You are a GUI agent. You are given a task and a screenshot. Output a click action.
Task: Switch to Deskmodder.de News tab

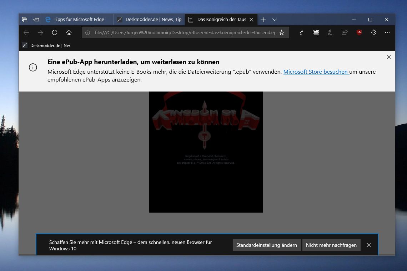coord(149,20)
